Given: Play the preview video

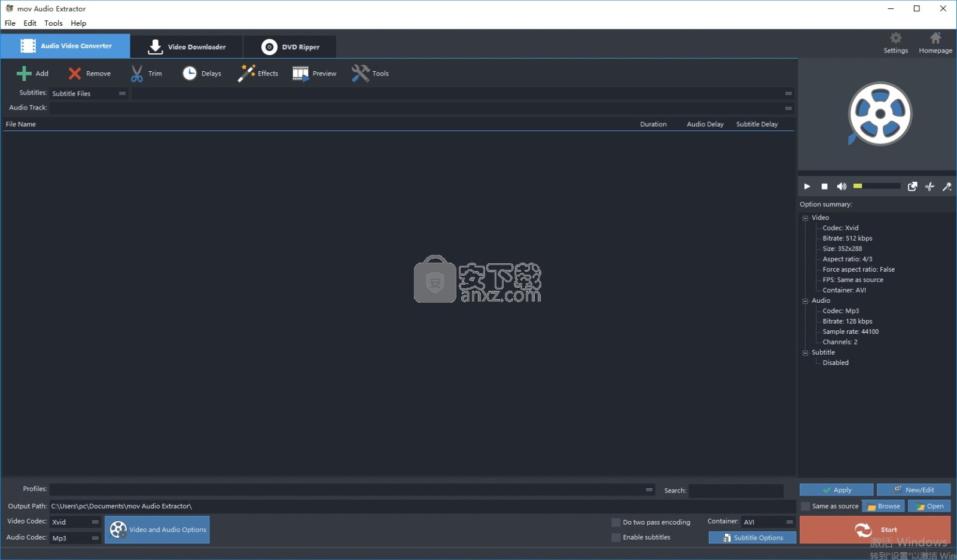Looking at the screenshot, I should pos(807,187).
